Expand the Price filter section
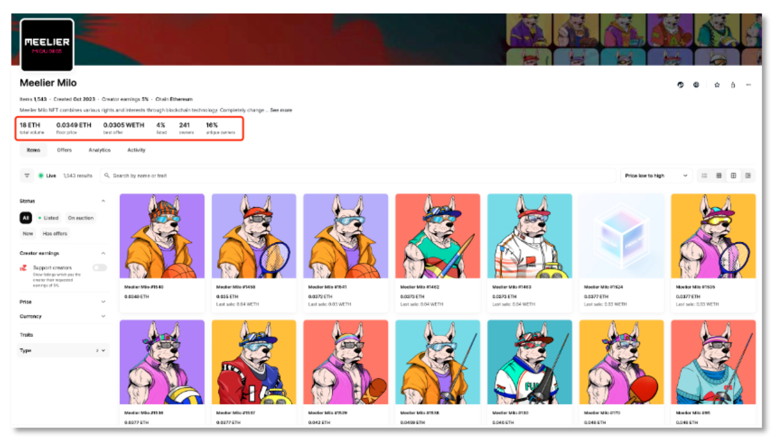 (x=63, y=302)
